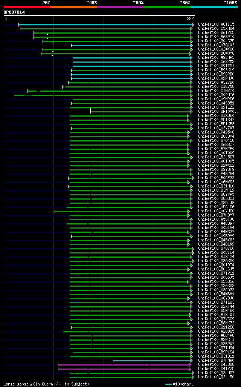Click the orange ~40% identity legend segment

click(x=74, y=7)
